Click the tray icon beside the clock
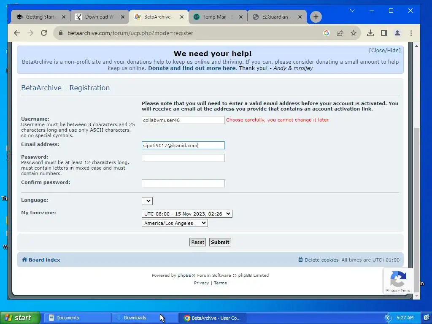432x324 pixels. click(x=427, y=318)
